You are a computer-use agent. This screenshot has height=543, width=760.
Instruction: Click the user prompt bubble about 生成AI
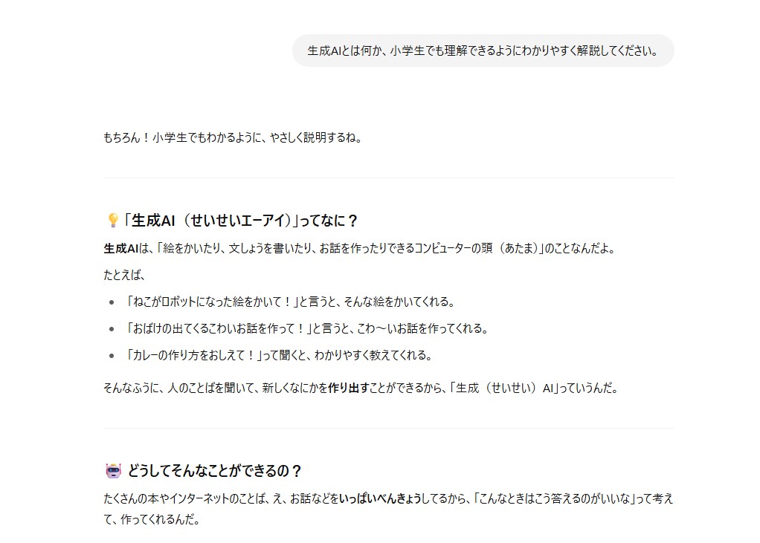483,51
